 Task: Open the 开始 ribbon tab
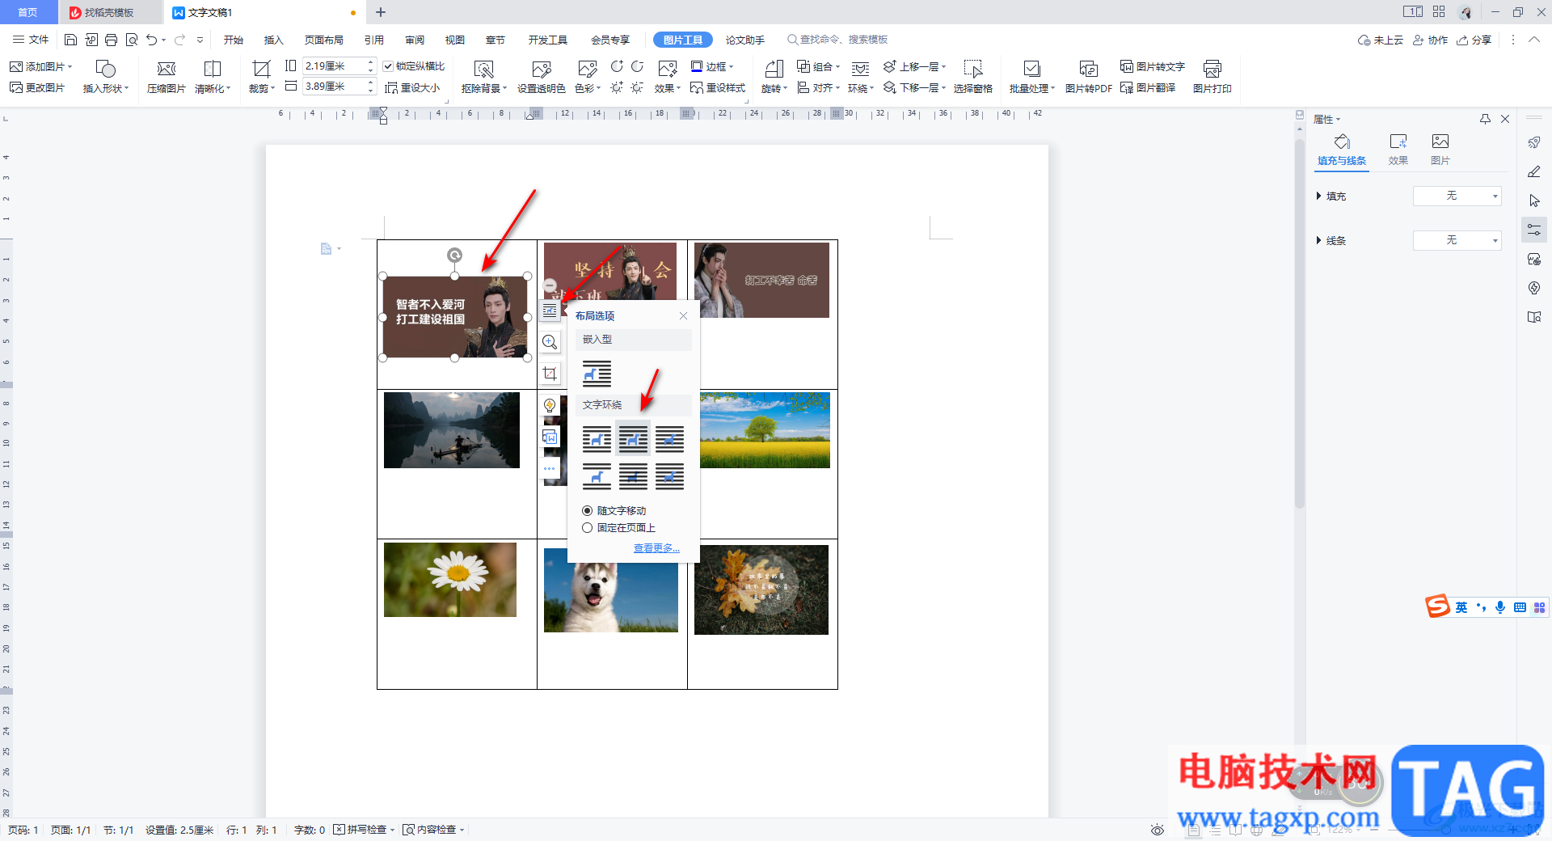click(234, 40)
